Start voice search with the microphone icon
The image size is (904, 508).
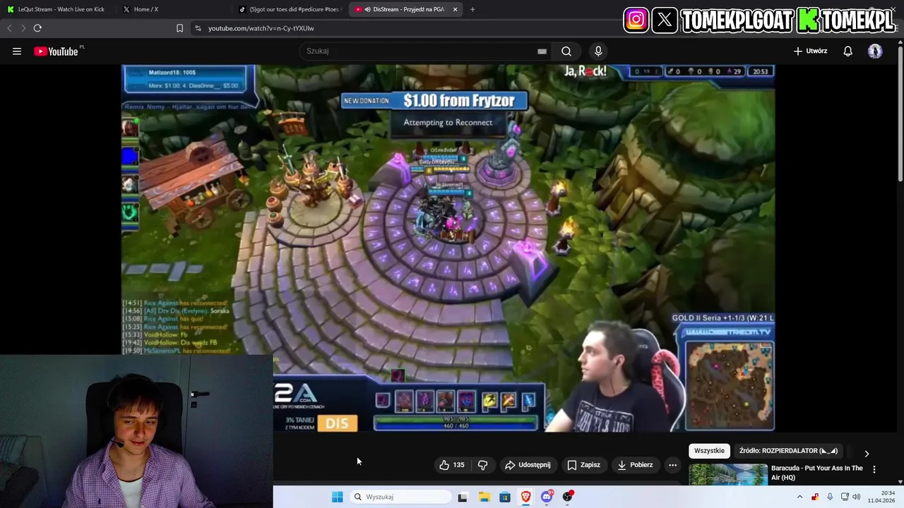pos(598,51)
